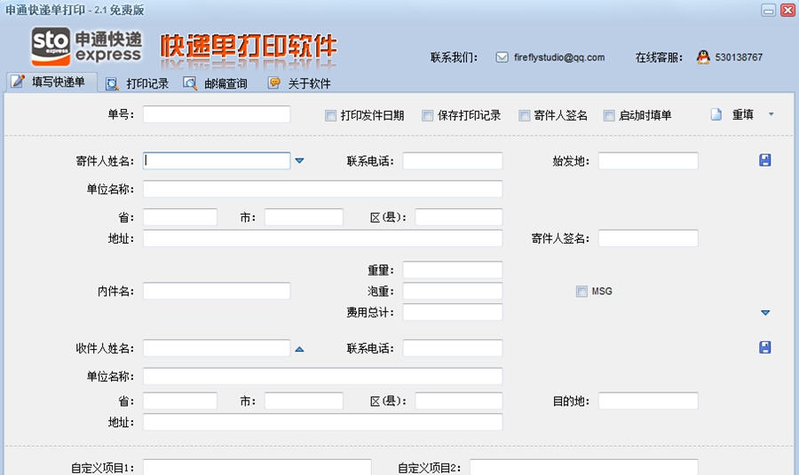Click the 单号 input field
799x475 pixels.
[x=217, y=114]
